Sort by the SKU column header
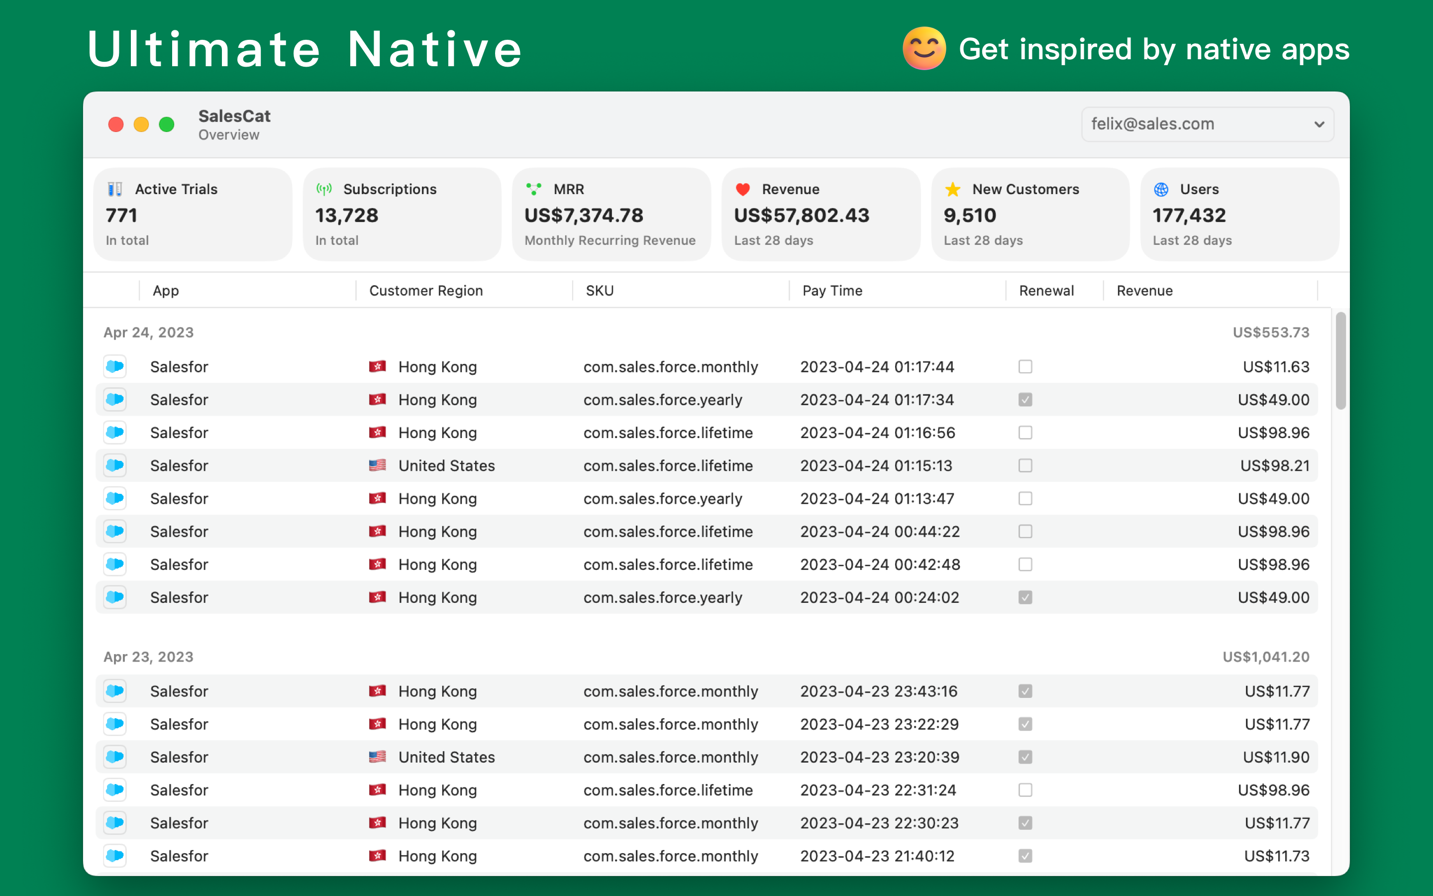This screenshot has height=896, width=1433. 681,290
